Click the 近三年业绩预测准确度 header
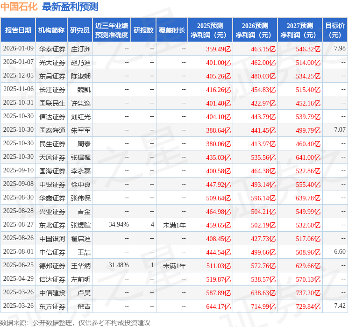This screenshot has height=327, width=348. [x=112, y=30]
